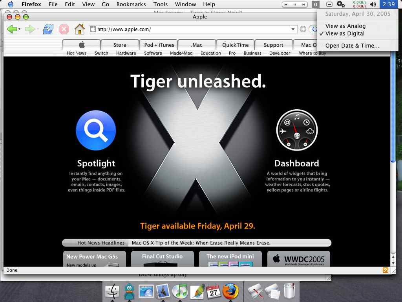This screenshot has height=302, width=402.
Task: Click the red Stop loading icon
Action: tap(64, 29)
